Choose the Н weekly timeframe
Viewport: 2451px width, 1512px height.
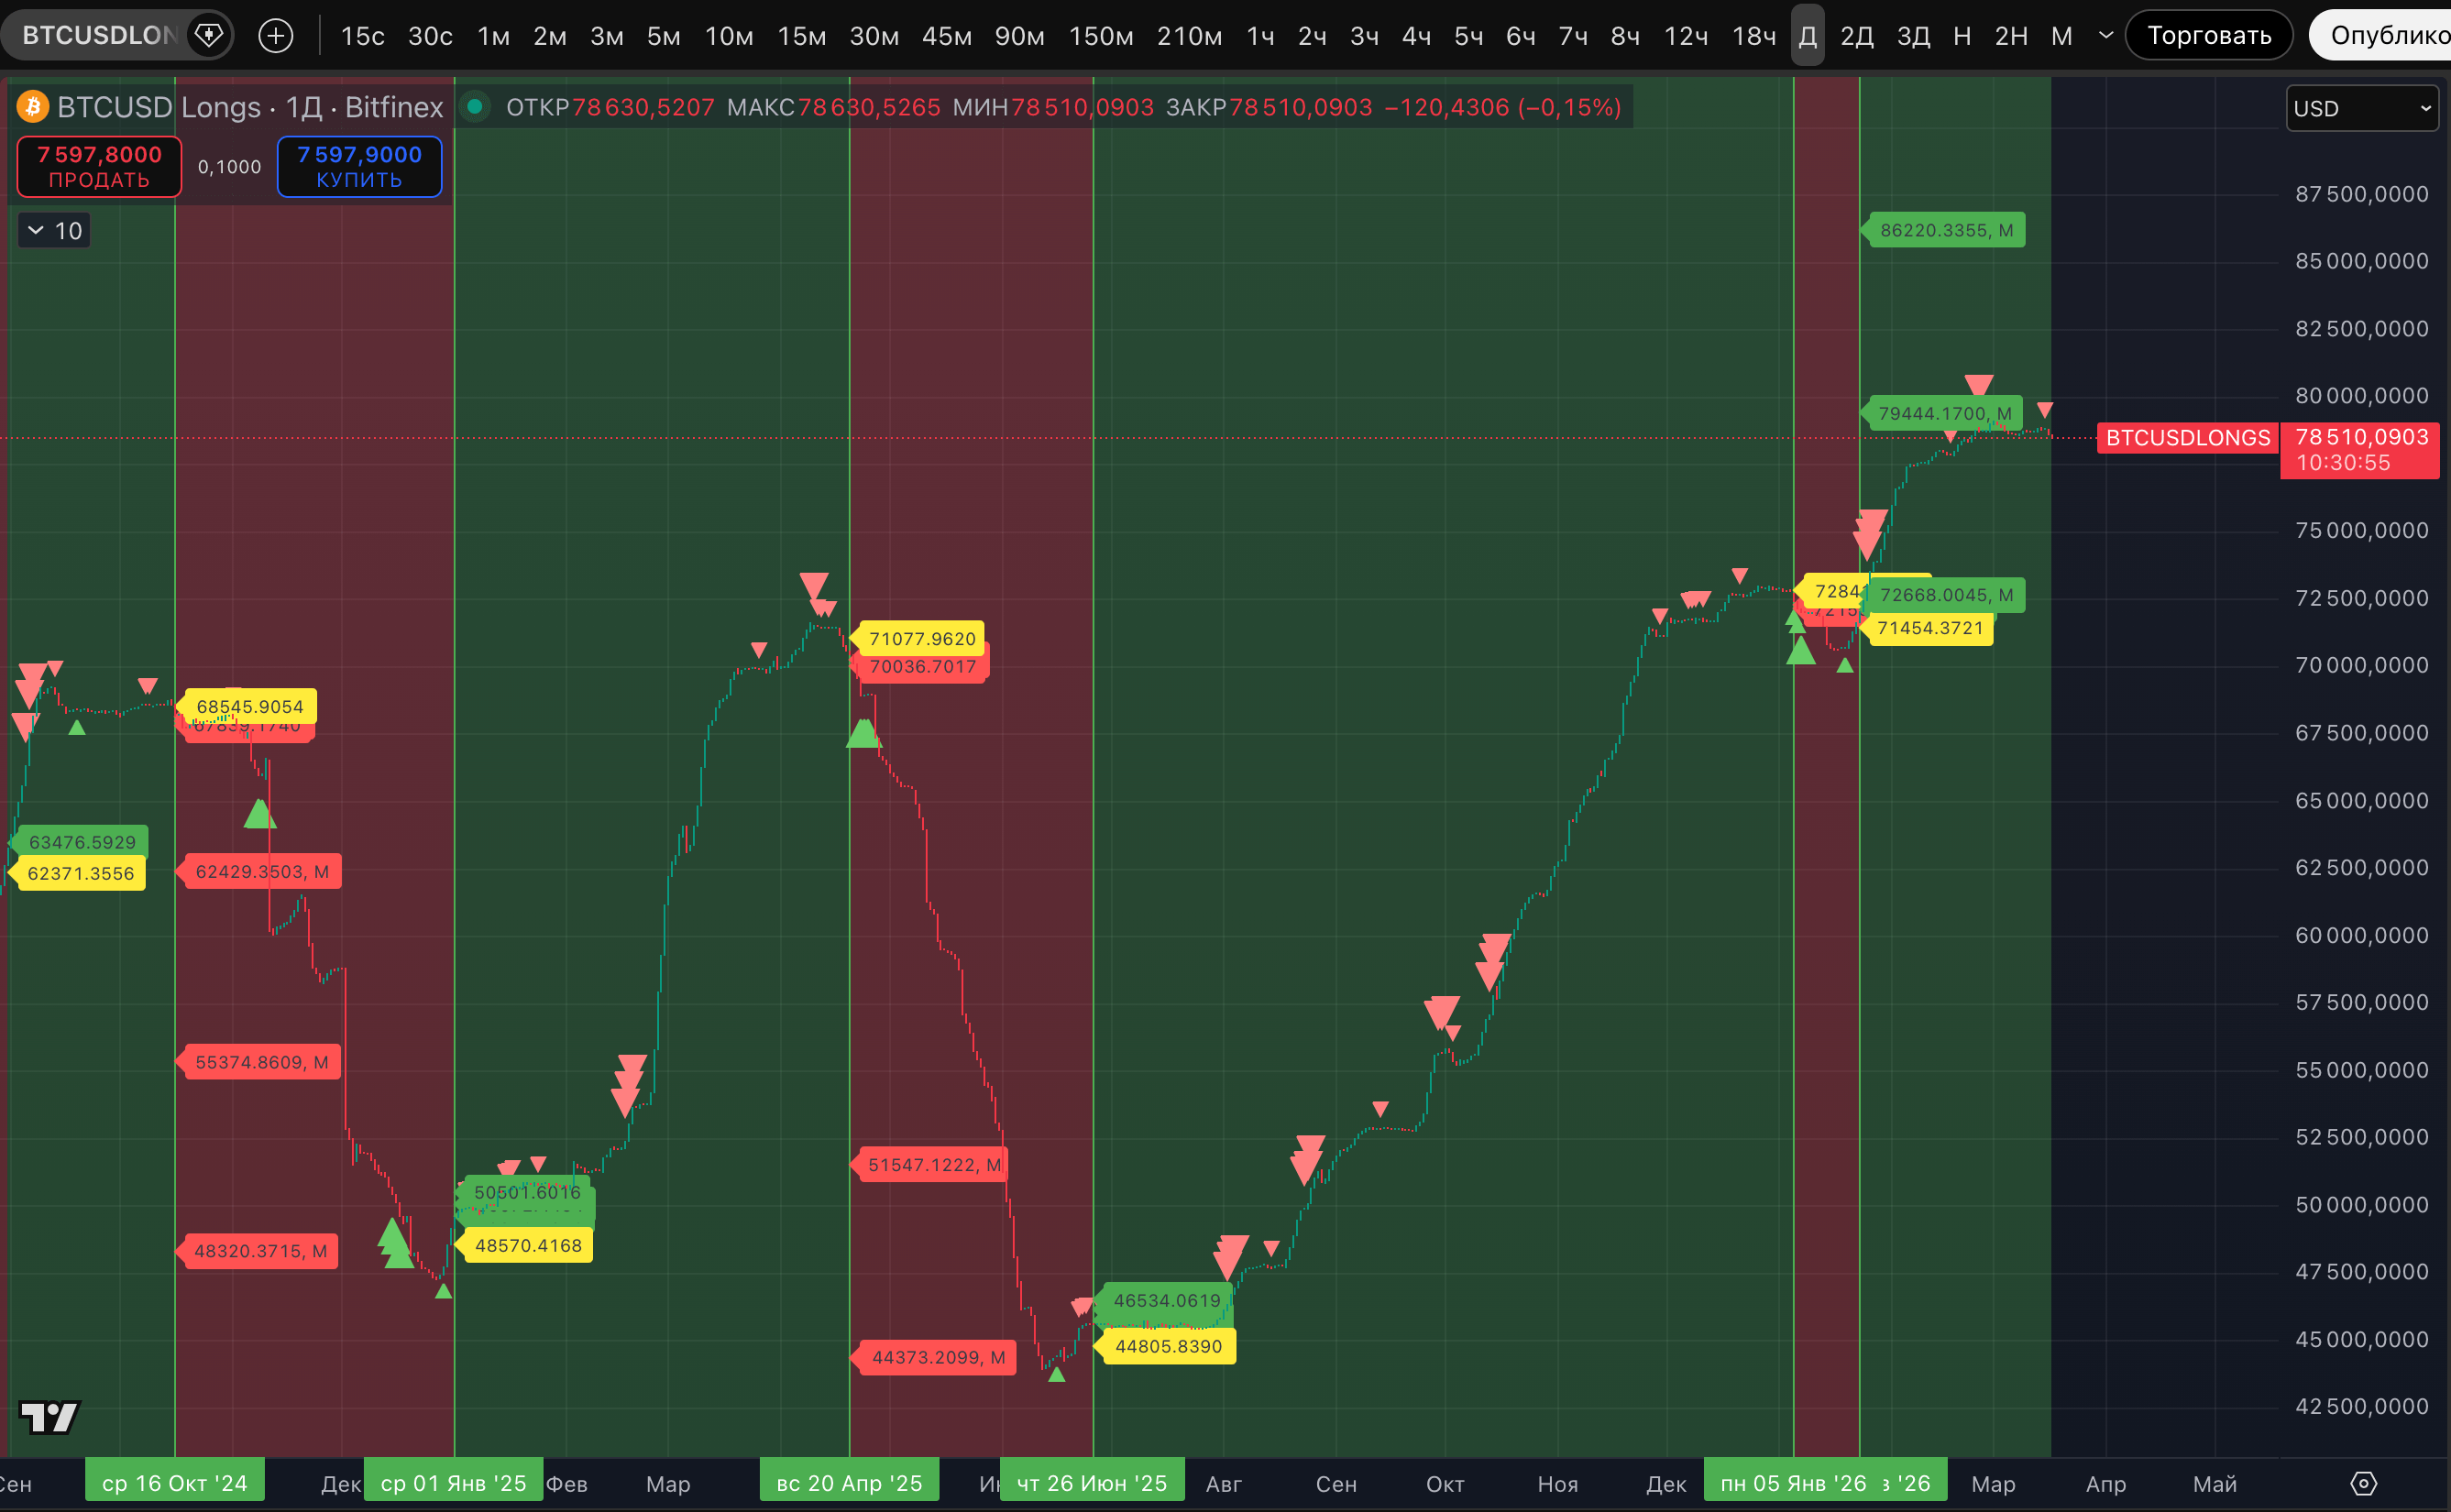(x=1962, y=36)
